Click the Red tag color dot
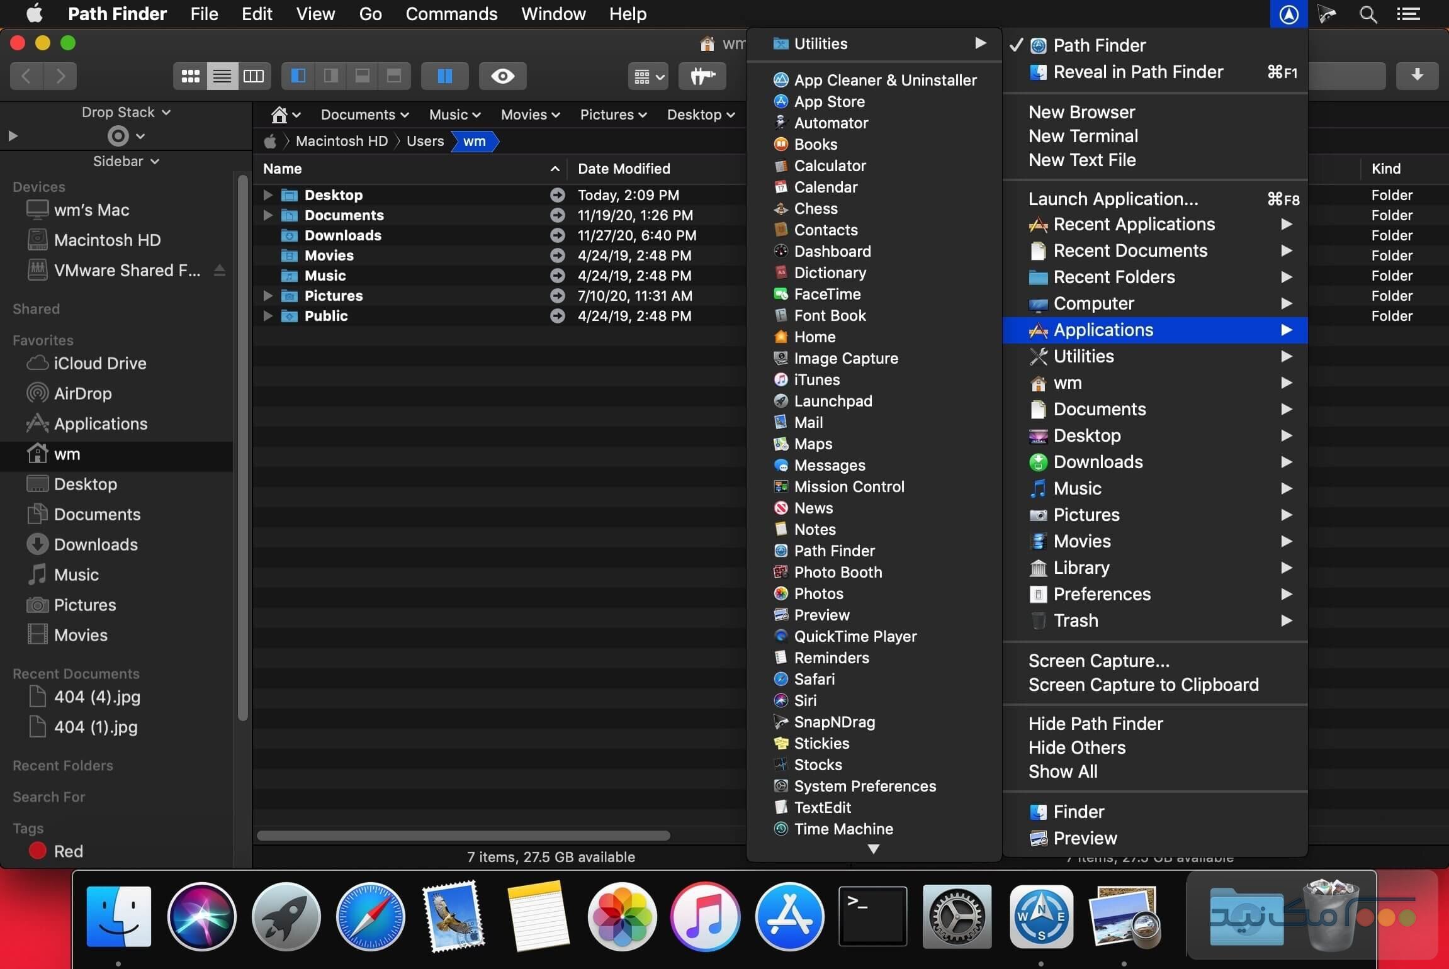 [38, 851]
